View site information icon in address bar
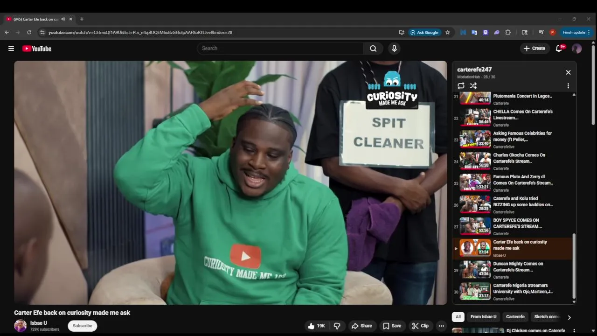Viewport: 597px width, 336px height. [x=42, y=32]
